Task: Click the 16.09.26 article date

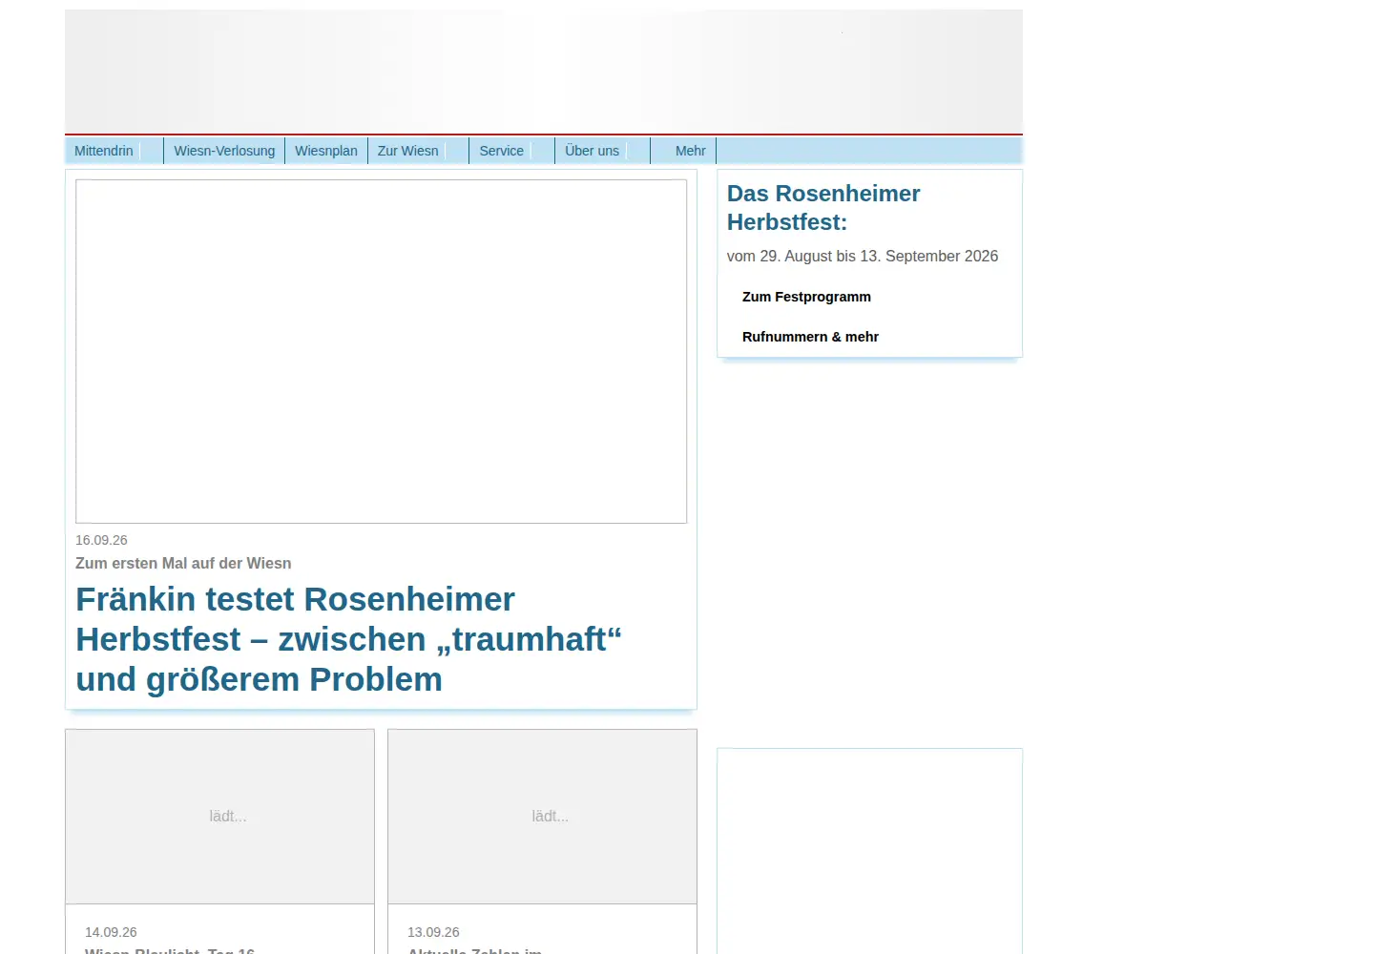Action: (x=101, y=540)
